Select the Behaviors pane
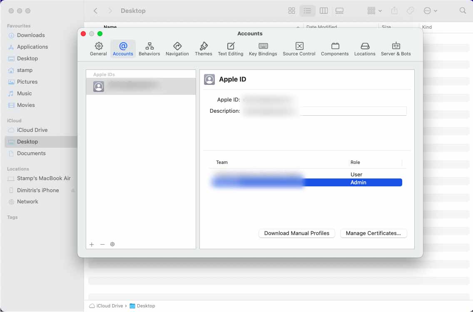Screen dimensions: 473x312 coord(149,49)
